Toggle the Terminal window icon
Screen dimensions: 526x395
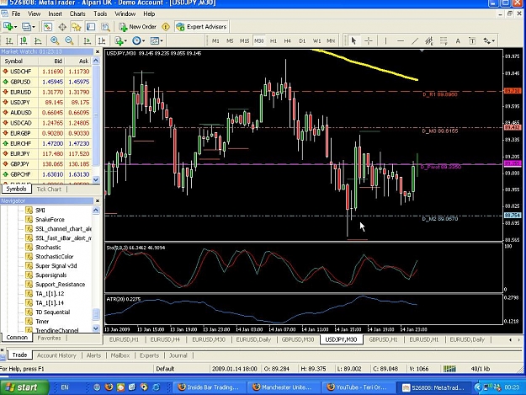coord(91,26)
